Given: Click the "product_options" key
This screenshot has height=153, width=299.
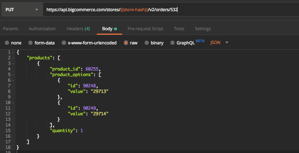Looking at the screenshot, I should click(x=71, y=75).
